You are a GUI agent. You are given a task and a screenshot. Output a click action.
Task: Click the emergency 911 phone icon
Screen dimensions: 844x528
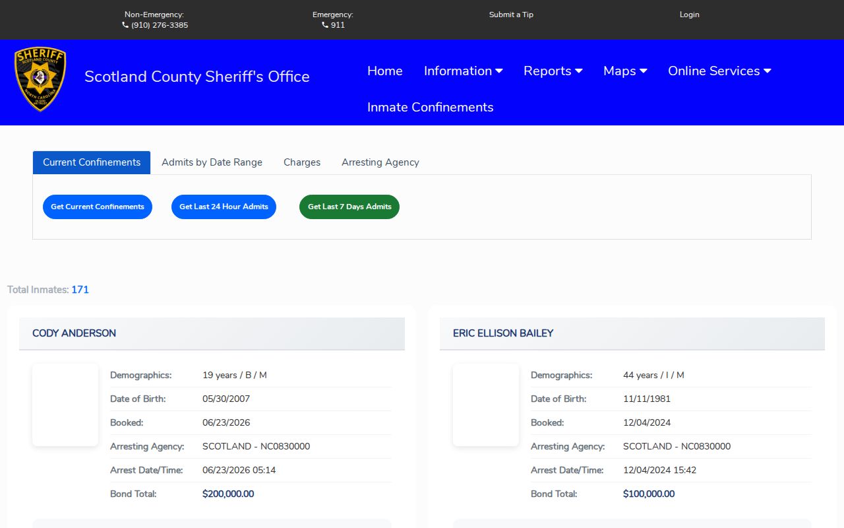(325, 25)
